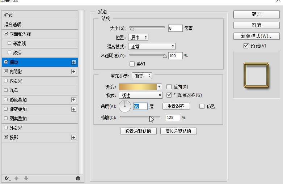Enable the 仿色 dither checkbox
The height and width of the screenshot is (184, 283).
coord(202,106)
